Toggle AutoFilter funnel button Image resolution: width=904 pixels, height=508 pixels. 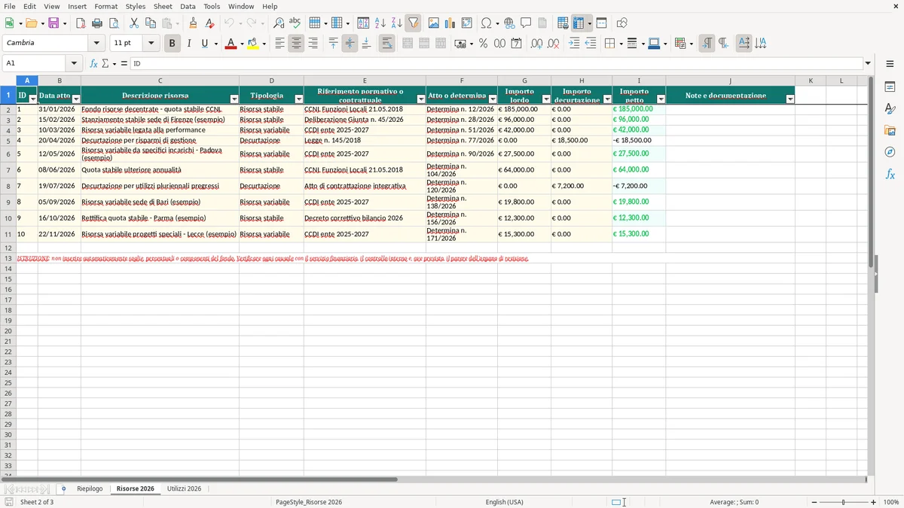(x=413, y=23)
